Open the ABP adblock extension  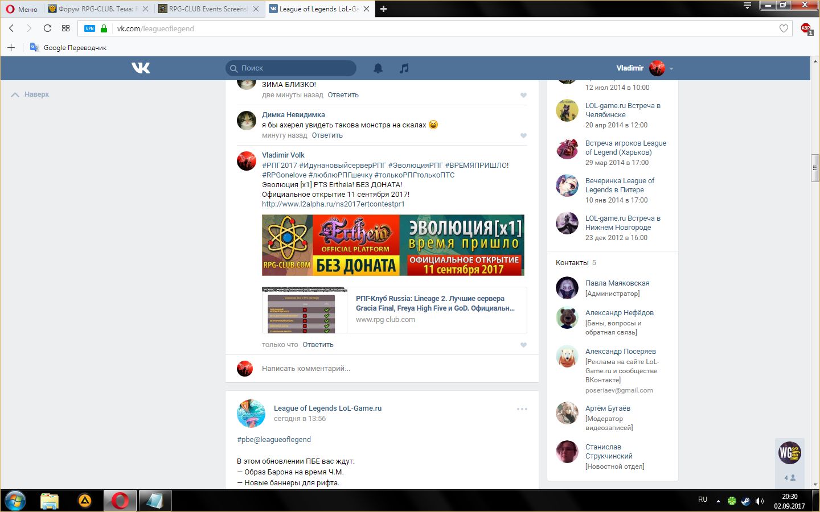pos(806,28)
